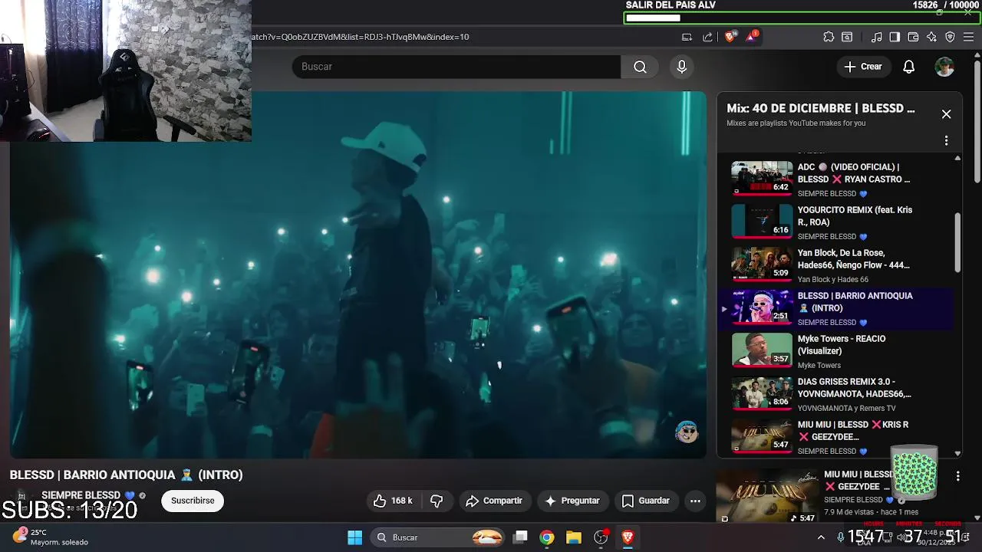Viewport: 982px width, 552px height.
Task: Click the dislike thumbs-down button
Action: coord(437,501)
